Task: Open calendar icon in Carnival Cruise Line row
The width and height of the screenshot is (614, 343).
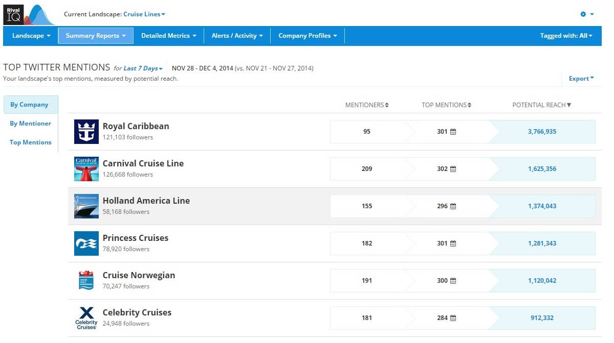Action: 453,169
